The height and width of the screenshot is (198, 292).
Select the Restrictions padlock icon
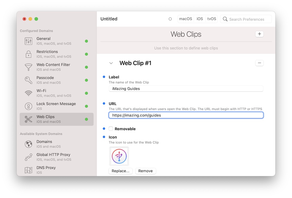click(29, 54)
